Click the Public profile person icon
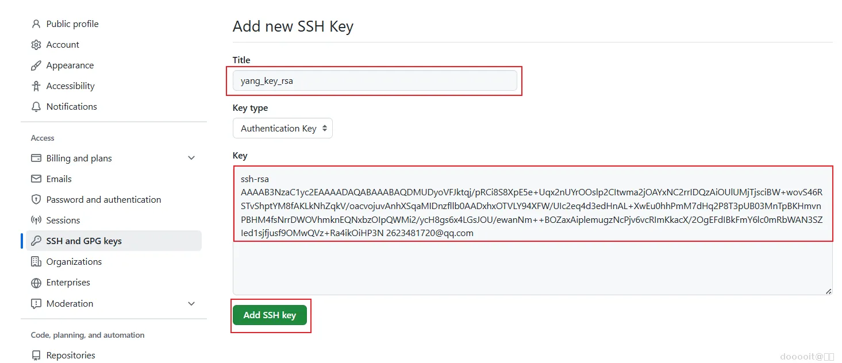 pyautogui.click(x=36, y=24)
